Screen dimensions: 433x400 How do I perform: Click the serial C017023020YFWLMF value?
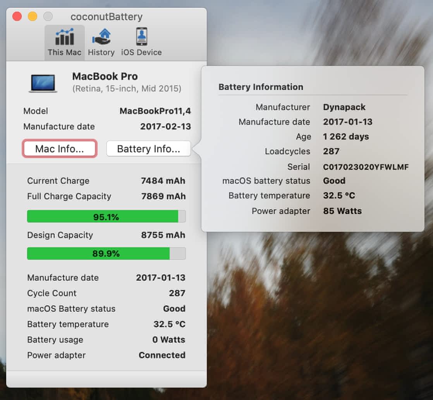point(366,167)
